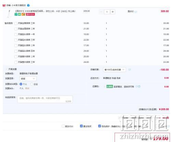The width and height of the screenshot is (171, 142).
Task: Click the small info icon beside 国庆价 label
Action: (136, 12)
